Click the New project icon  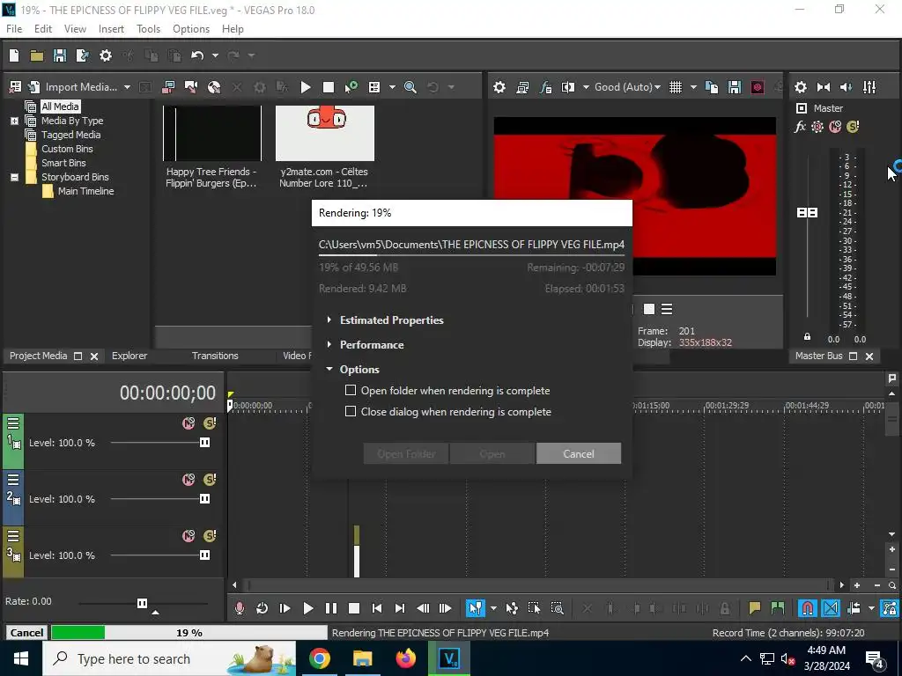[14, 55]
